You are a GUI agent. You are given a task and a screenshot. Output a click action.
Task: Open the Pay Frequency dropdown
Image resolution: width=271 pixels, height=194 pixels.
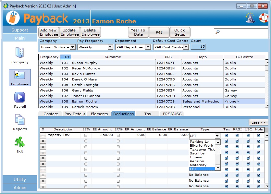[x=110, y=47]
